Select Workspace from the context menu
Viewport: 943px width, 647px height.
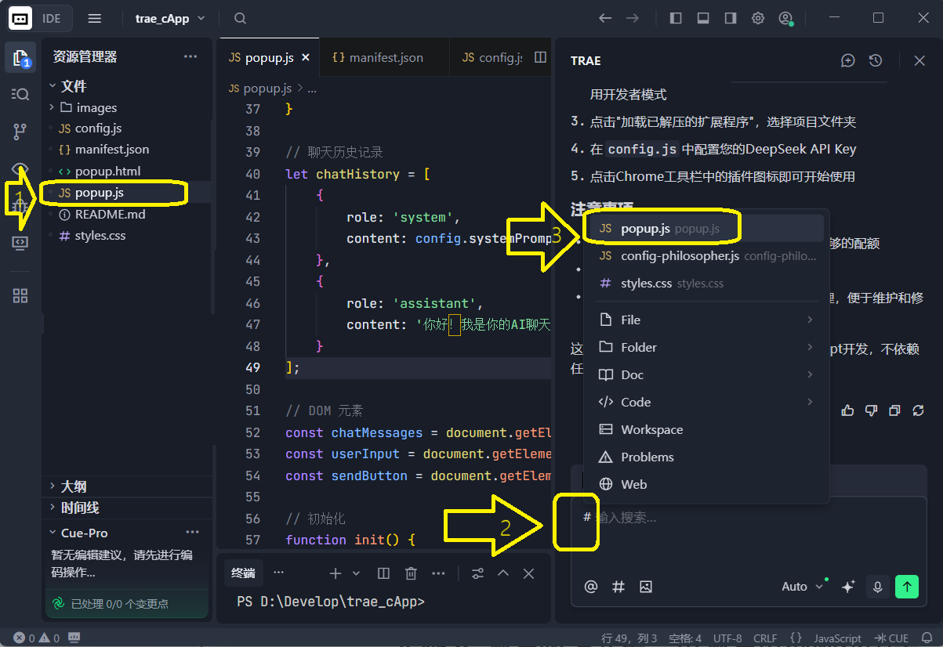pyautogui.click(x=651, y=429)
